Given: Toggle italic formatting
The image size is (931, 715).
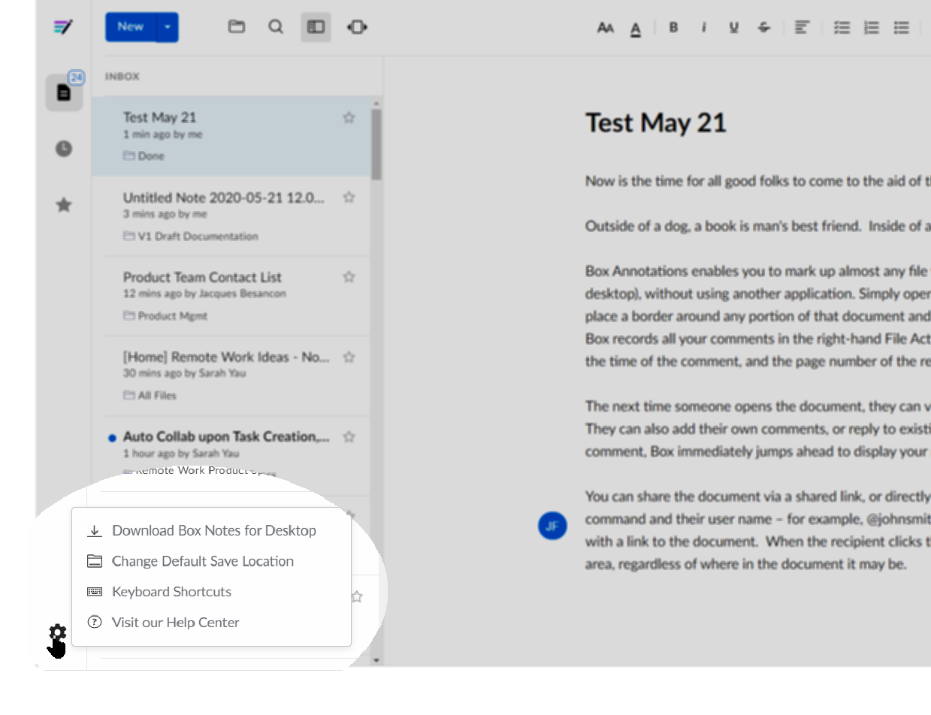Looking at the screenshot, I should [x=703, y=28].
